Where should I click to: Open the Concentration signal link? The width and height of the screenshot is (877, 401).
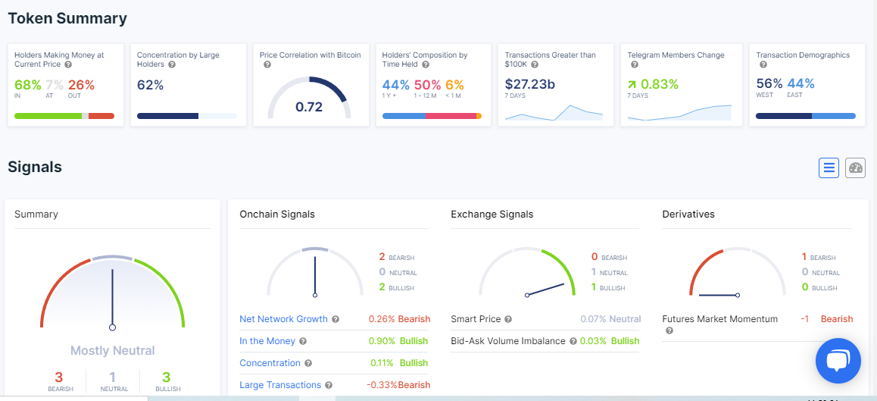[x=270, y=363]
